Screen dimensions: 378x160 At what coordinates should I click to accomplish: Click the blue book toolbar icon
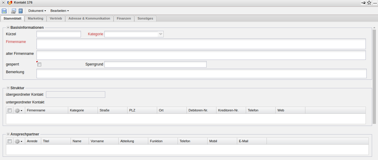click(21, 11)
